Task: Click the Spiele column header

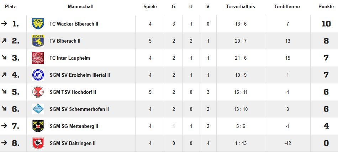Action: click(150, 7)
